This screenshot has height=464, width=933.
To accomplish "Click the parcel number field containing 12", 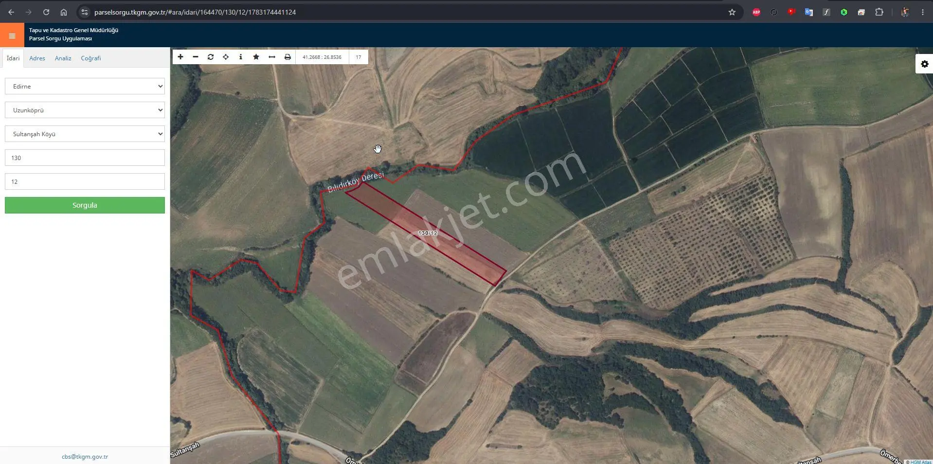I will click(85, 181).
